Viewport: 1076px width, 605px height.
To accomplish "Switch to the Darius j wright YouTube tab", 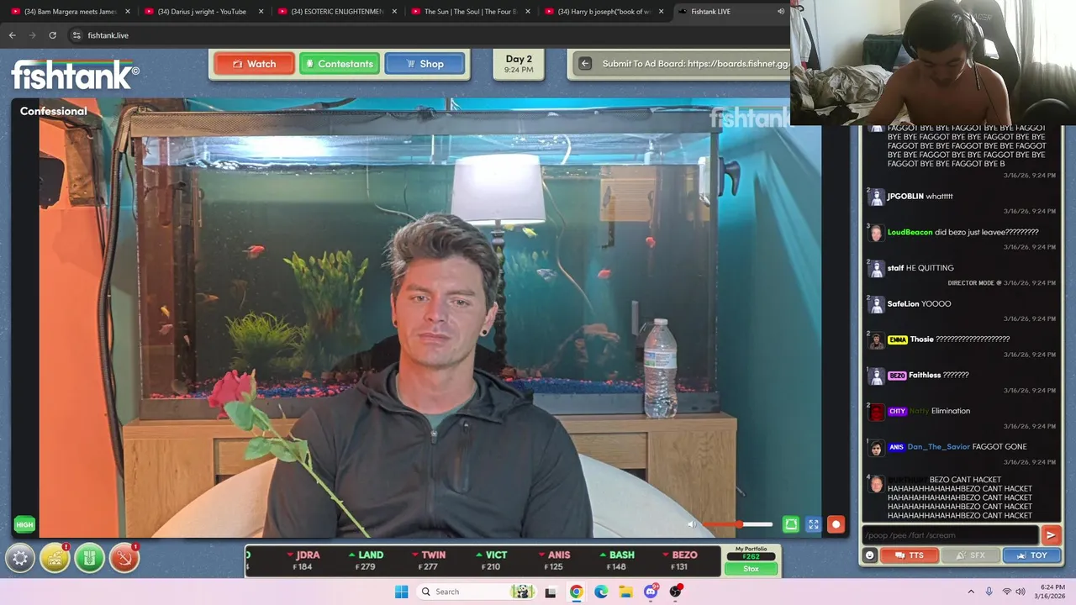I will pos(202,12).
